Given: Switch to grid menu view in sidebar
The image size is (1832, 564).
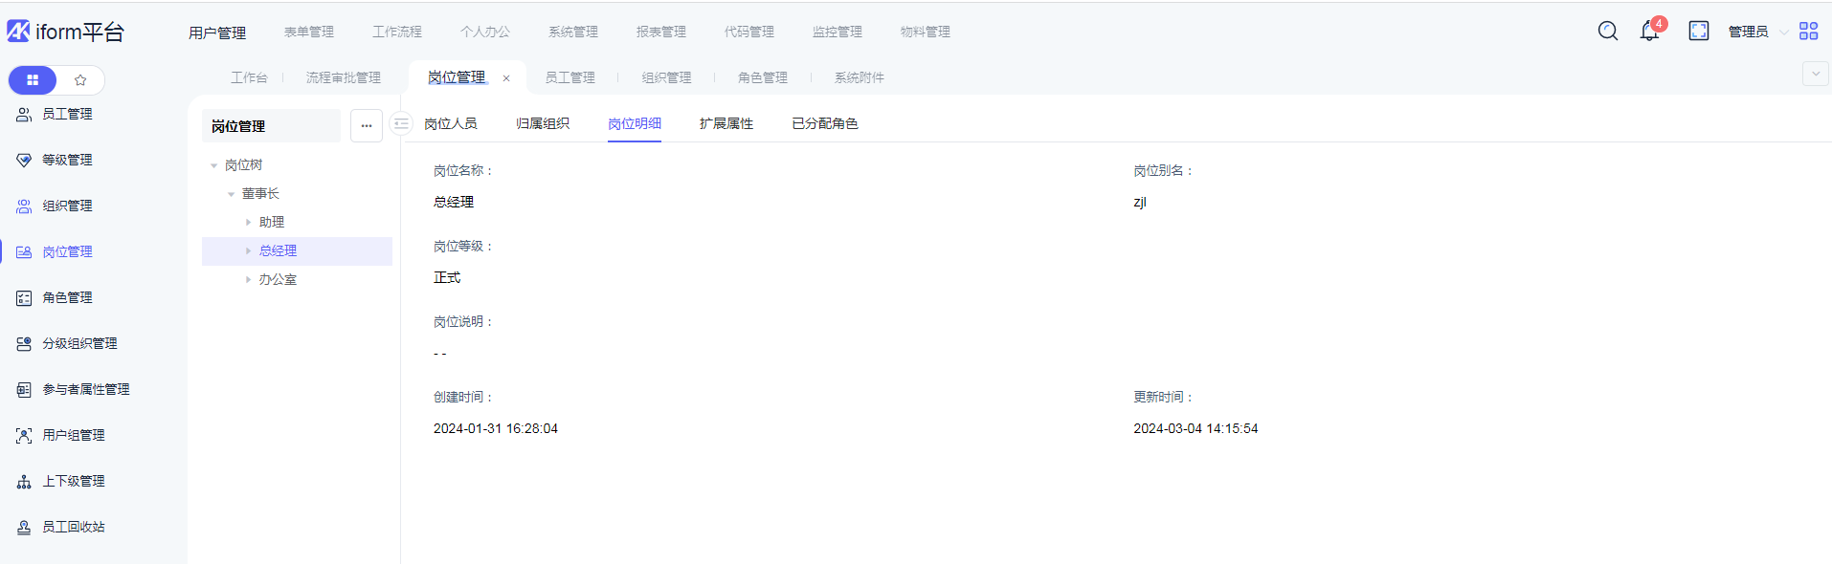Looking at the screenshot, I should pos(33,80).
